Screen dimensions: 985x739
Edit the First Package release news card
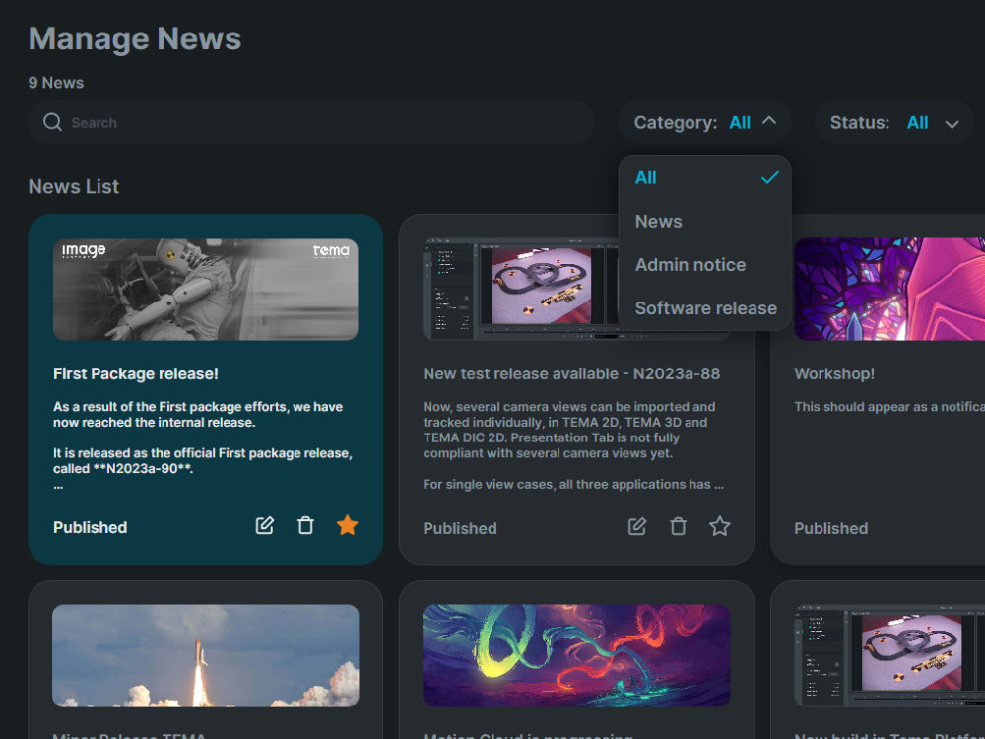coord(264,525)
